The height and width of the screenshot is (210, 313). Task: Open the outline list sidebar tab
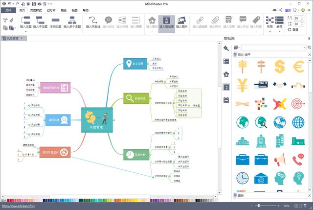pyautogui.click(x=226, y=61)
